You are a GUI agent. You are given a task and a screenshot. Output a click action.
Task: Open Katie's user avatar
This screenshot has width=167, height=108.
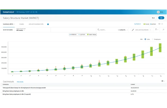tap(158, 12)
